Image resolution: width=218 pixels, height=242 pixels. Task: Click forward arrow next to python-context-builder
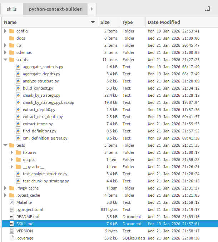pos(92,9)
